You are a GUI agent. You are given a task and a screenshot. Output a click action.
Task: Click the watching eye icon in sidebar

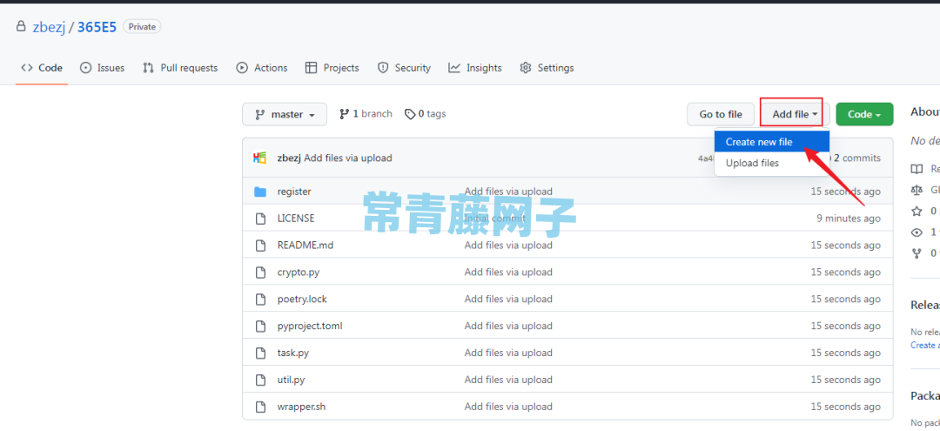(916, 232)
